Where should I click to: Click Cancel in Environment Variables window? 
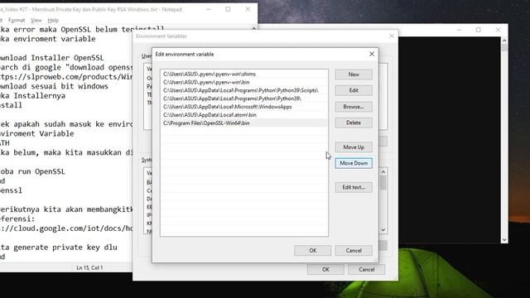pyautogui.click(x=366, y=269)
